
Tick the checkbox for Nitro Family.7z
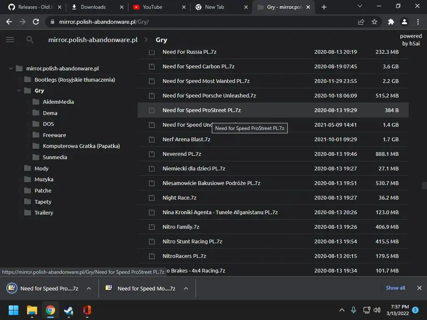[x=152, y=227]
